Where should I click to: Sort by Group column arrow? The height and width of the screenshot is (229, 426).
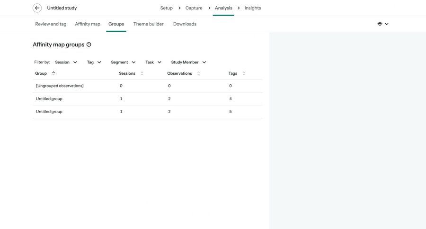pyautogui.click(x=53, y=73)
